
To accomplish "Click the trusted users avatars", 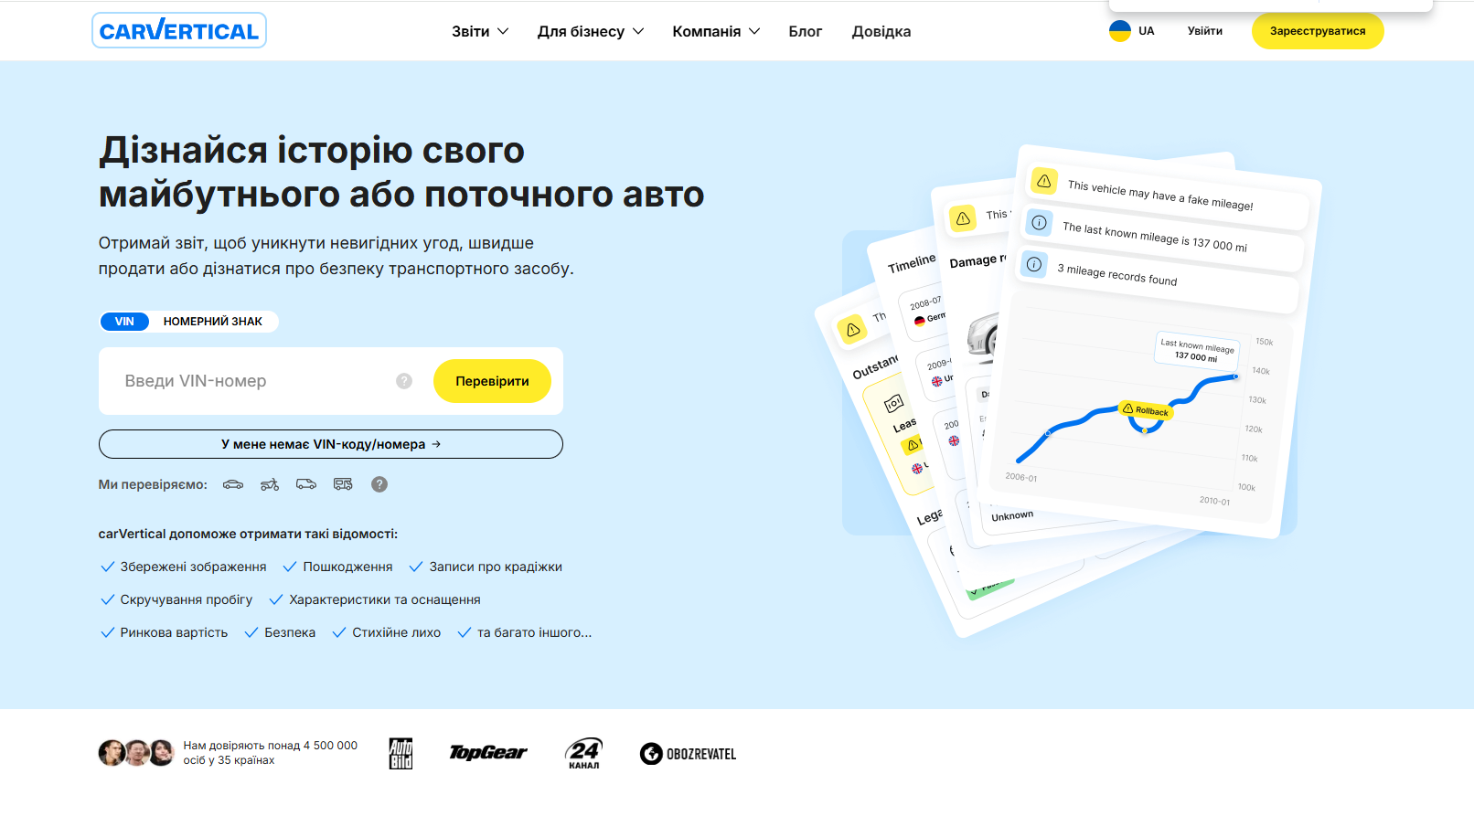I will [136, 753].
